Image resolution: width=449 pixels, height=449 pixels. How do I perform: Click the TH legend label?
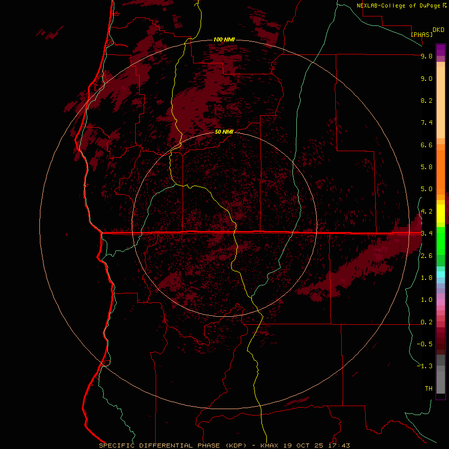[429, 389]
